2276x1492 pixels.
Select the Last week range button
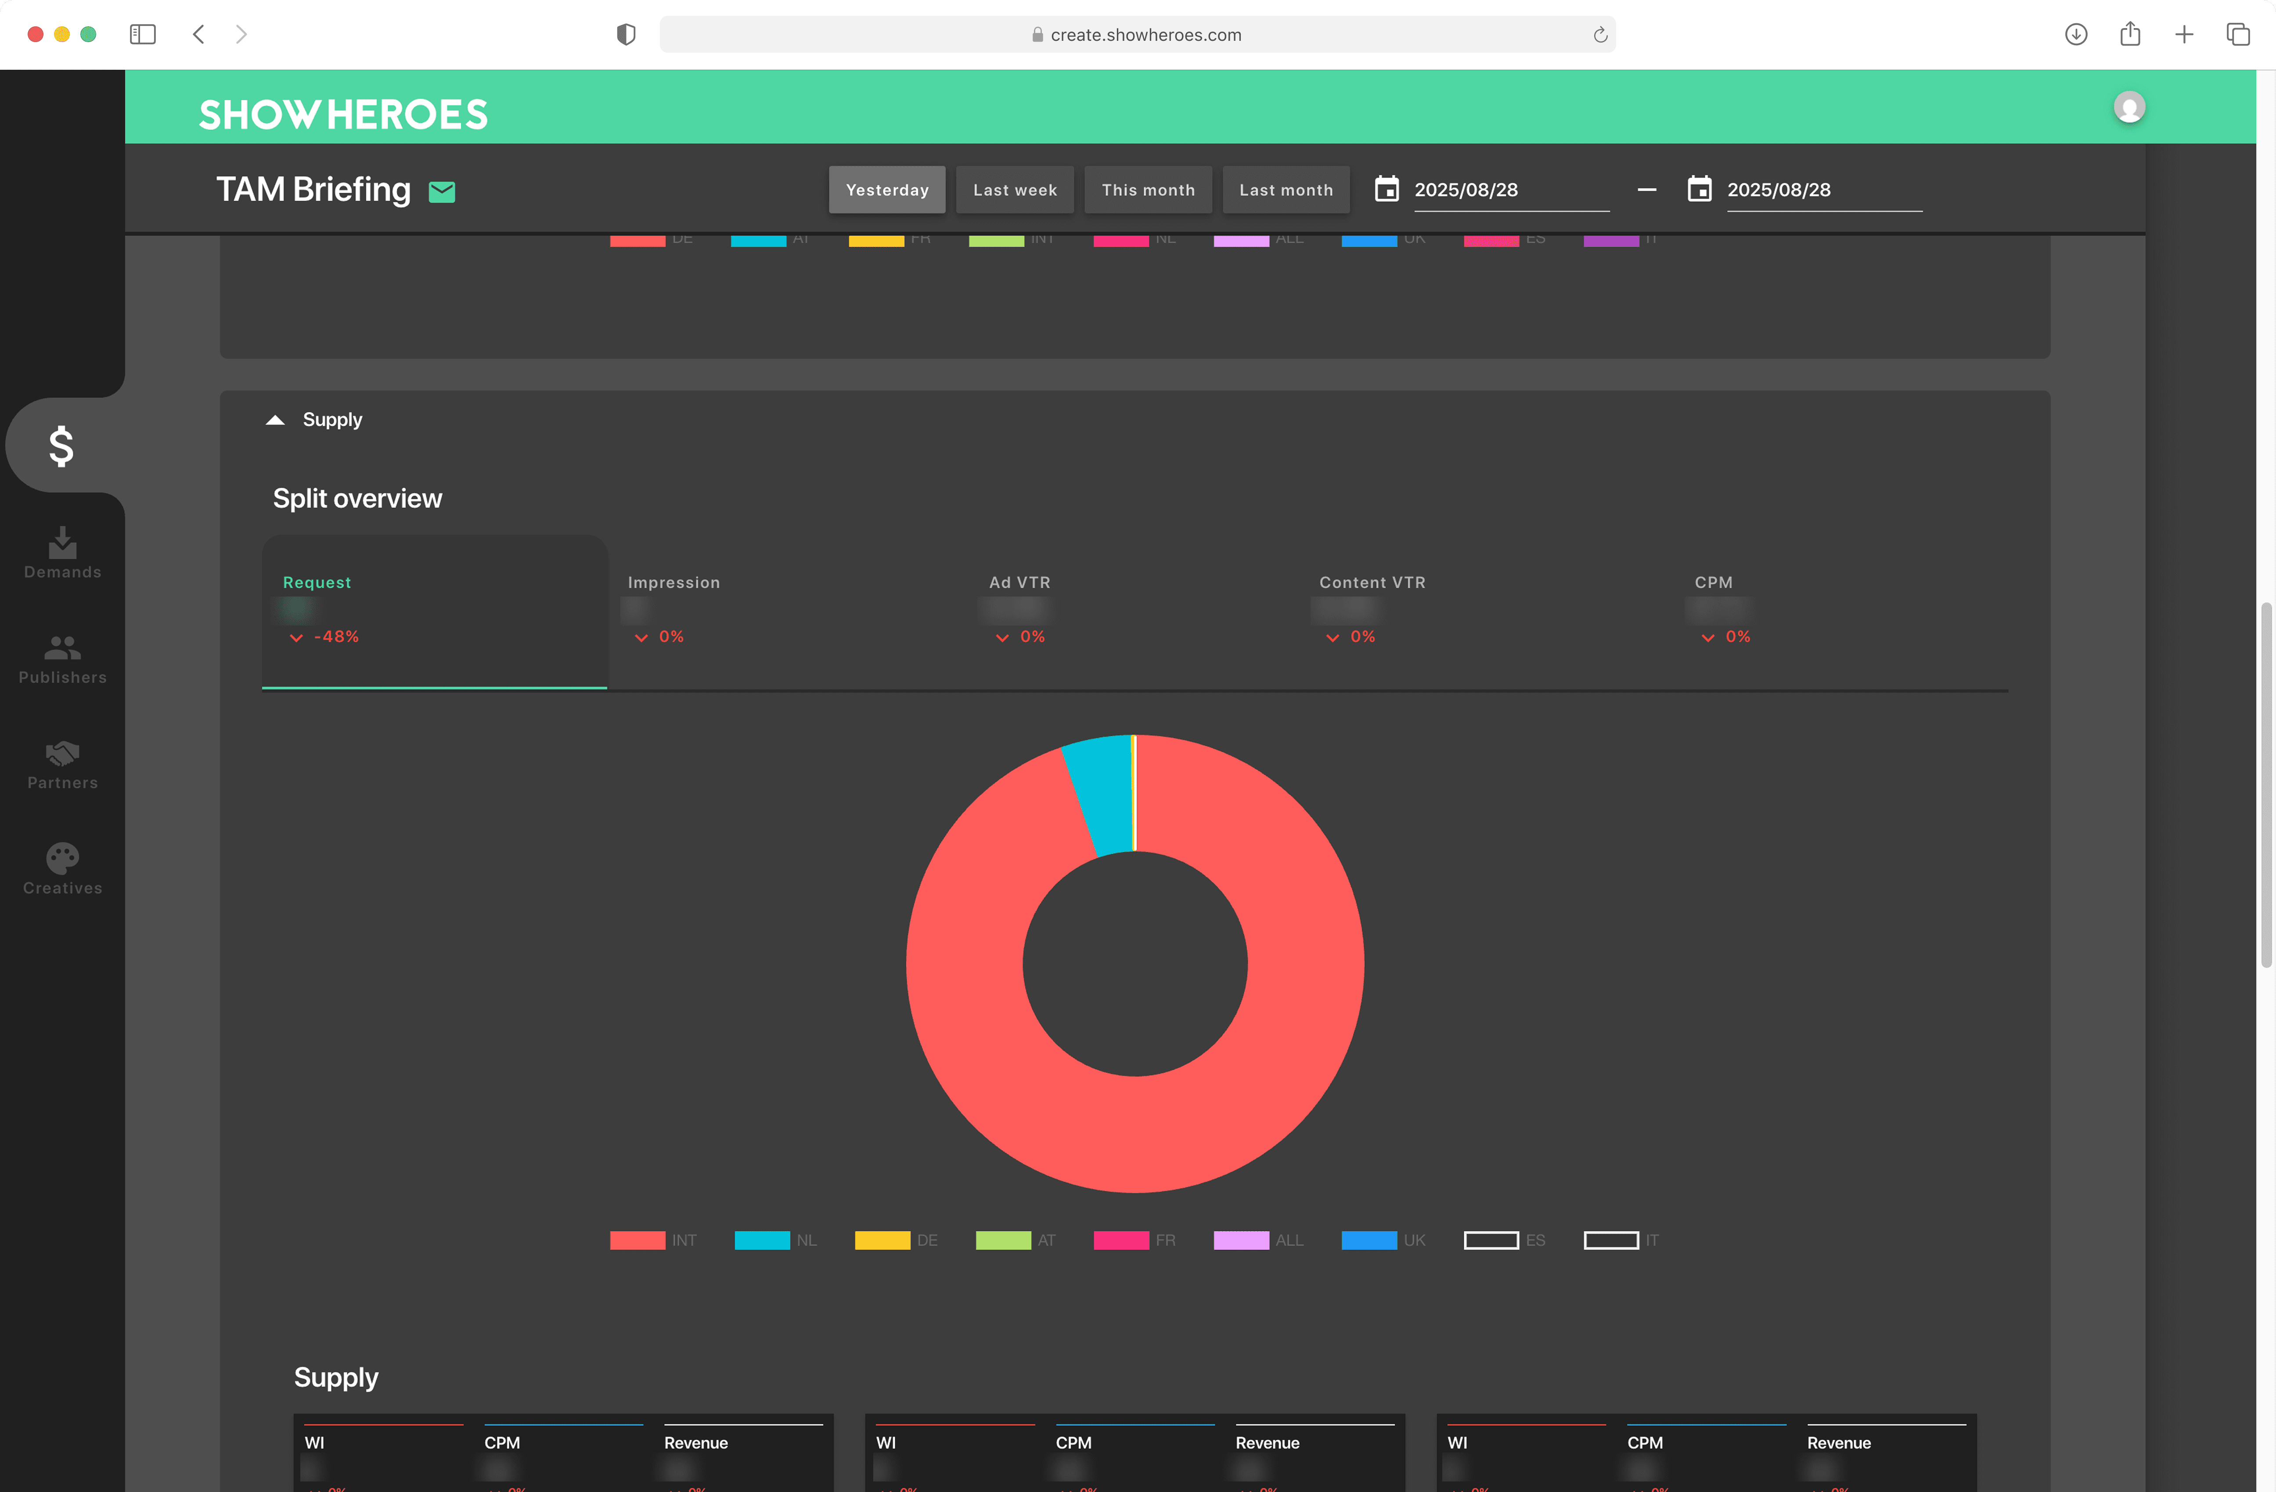[1015, 189]
